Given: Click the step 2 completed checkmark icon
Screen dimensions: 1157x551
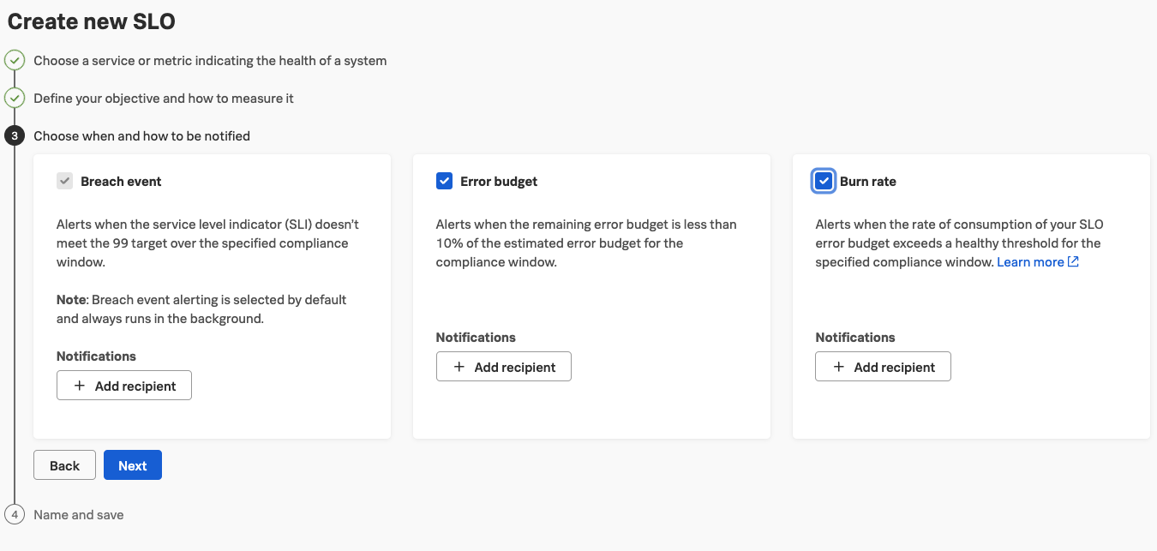Looking at the screenshot, I should [x=15, y=99].
